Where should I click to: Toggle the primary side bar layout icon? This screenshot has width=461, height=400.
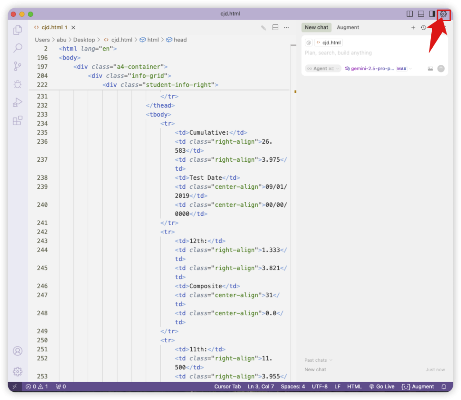click(x=410, y=14)
